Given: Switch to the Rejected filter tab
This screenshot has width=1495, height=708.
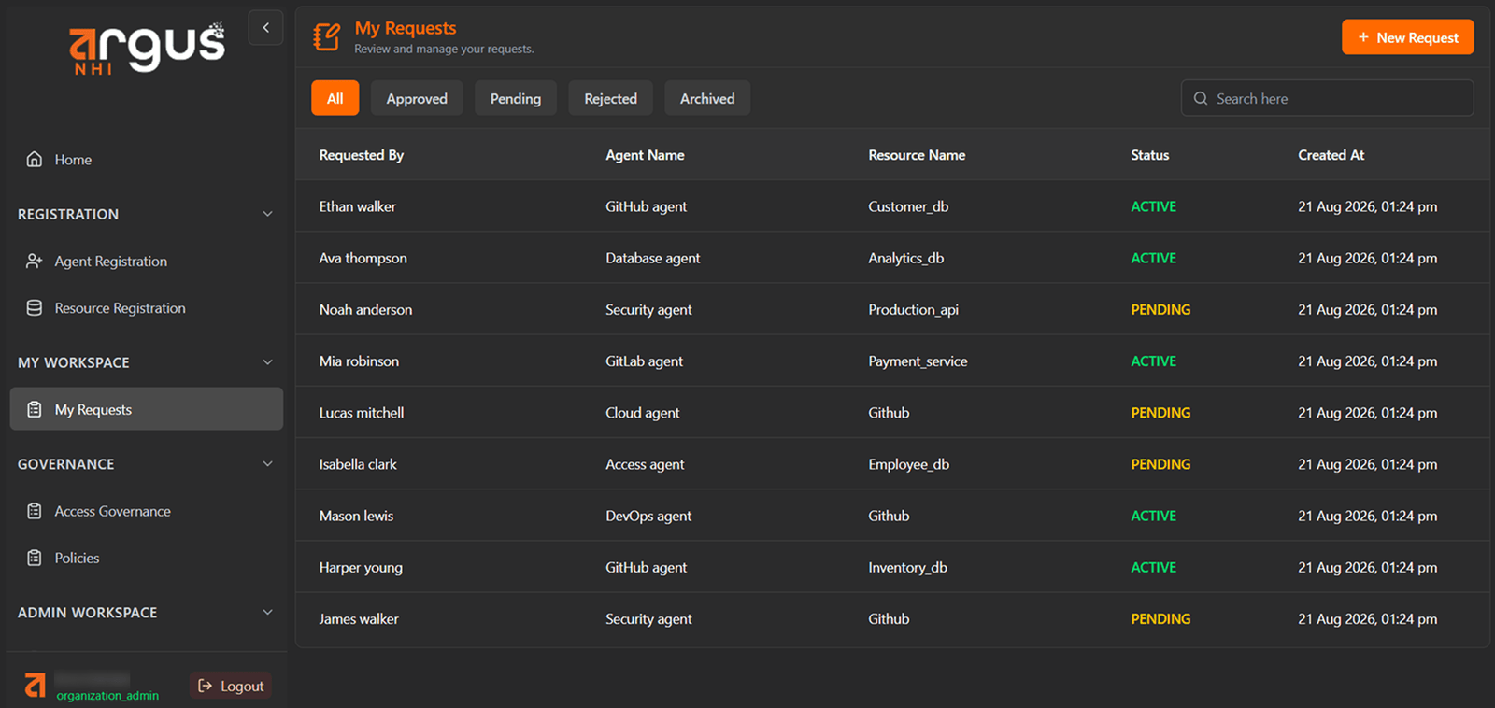Looking at the screenshot, I should pyautogui.click(x=611, y=98).
